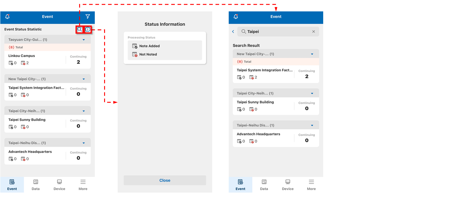Image resolution: width=455 pixels, height=204 pixels.
Task: Collapse the Taoyuan City-Gui... group
Action: [84, 40]
